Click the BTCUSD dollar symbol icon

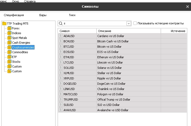[x=61, y=47]
